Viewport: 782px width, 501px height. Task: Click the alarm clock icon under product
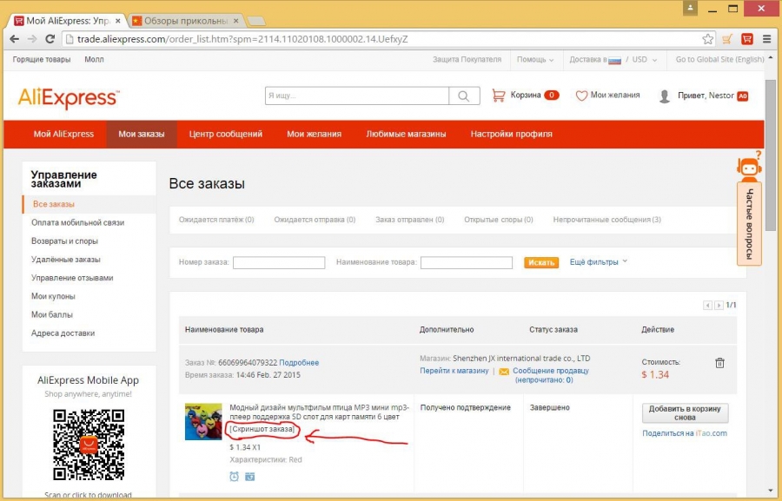[235, 476]
